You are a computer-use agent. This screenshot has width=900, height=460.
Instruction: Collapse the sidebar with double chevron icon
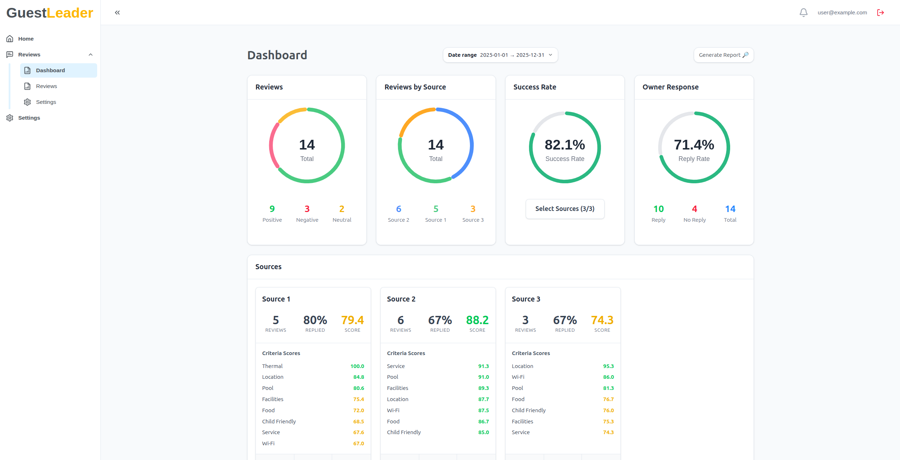point(117,13)
